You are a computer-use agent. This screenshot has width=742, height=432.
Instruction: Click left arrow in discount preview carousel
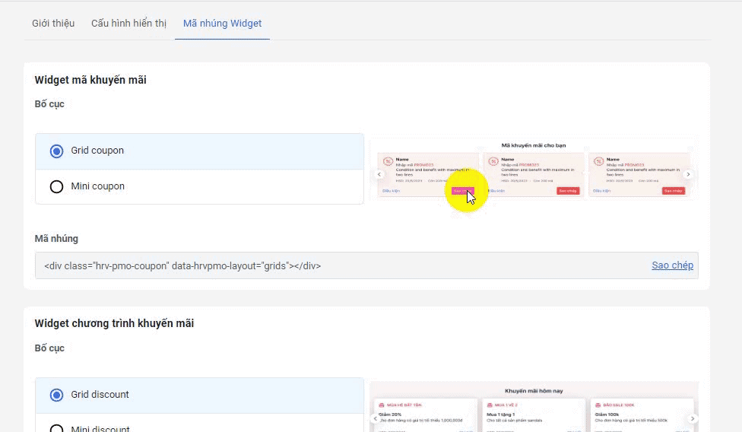(x=376, y=418)
